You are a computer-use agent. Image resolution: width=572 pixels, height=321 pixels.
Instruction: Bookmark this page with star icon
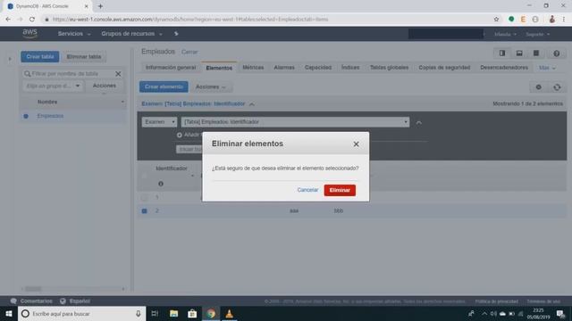coord(496,20)
